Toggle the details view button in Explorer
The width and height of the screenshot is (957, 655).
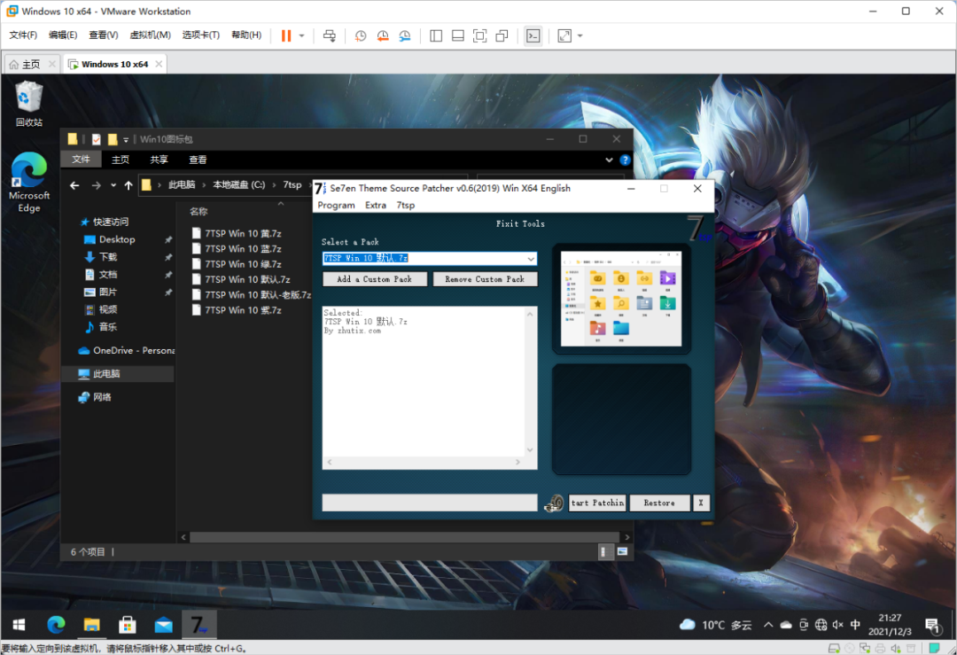coord(603,552)
